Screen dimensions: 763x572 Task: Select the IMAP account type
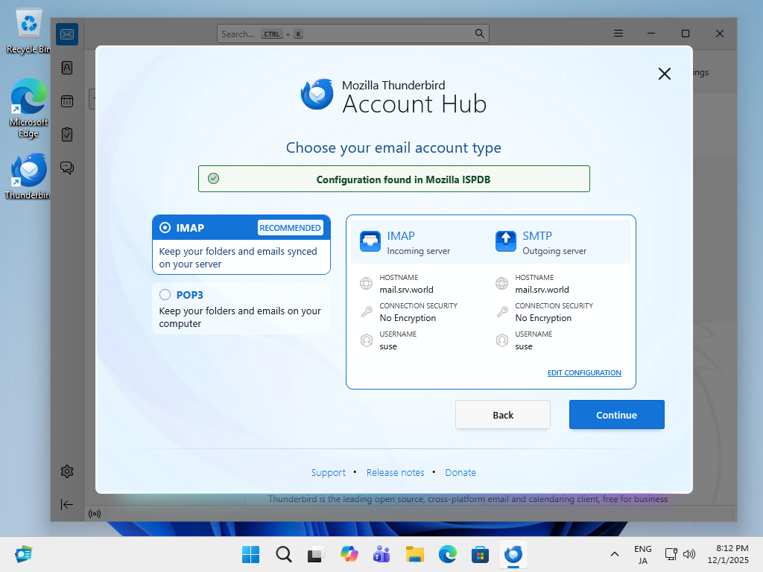pos(165,228)
